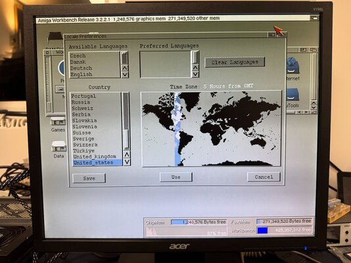
Task: Click up arrow of Country list scrollbar
Action: [127, 155]
